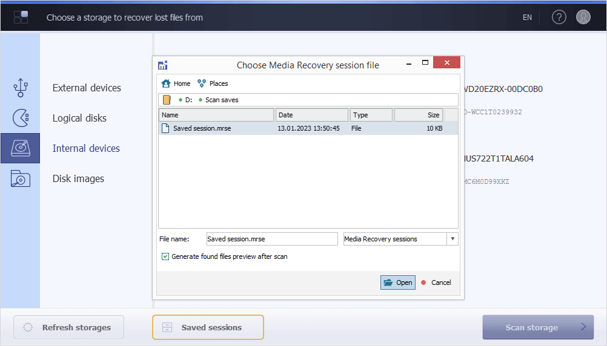607x346 pixels.
Task: Click the help question mark icon
Action: 559,17
